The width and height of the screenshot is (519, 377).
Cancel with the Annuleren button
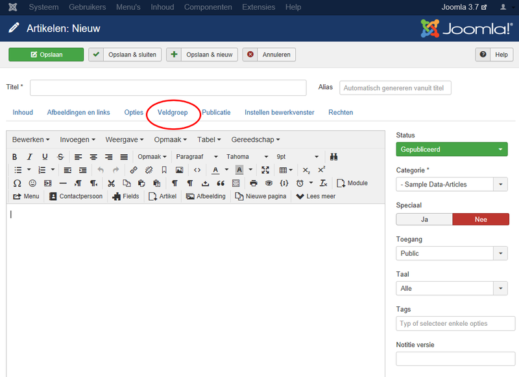(269, 54)
